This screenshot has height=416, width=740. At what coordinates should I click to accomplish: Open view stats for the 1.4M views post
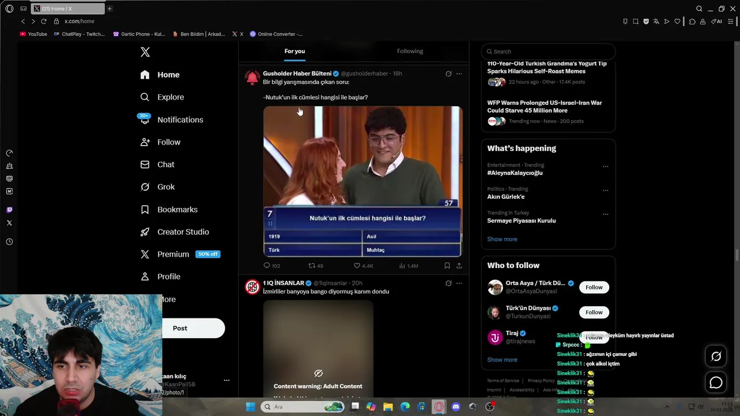click(x=408, y=266)
